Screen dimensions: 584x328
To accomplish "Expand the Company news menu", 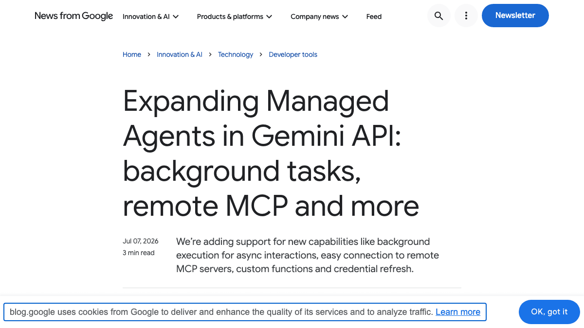I will point(319,17).
